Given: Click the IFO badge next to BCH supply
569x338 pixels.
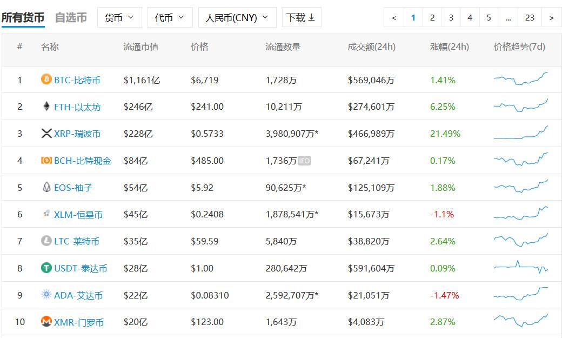Looking at the screenshot, I should [304, 161].
